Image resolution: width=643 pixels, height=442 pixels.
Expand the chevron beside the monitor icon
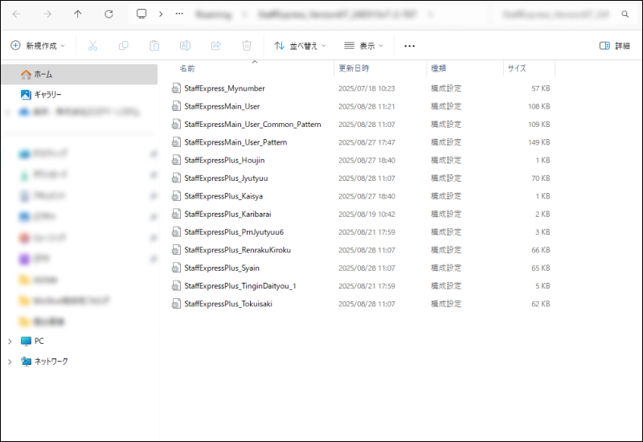pos(161,14)
